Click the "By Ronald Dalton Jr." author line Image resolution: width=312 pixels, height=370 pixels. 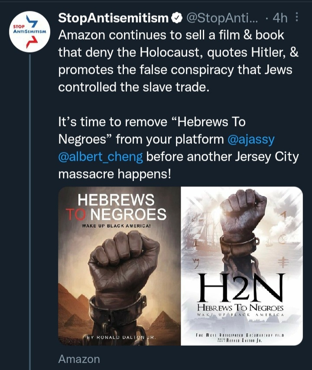(119, 336)
